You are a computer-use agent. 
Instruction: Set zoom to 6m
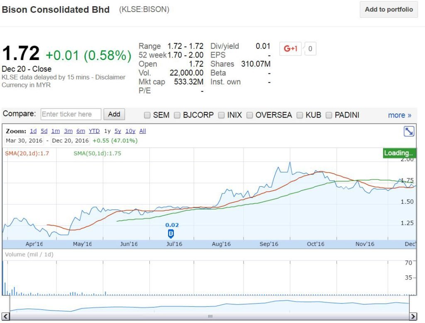(x=81, y=131)
